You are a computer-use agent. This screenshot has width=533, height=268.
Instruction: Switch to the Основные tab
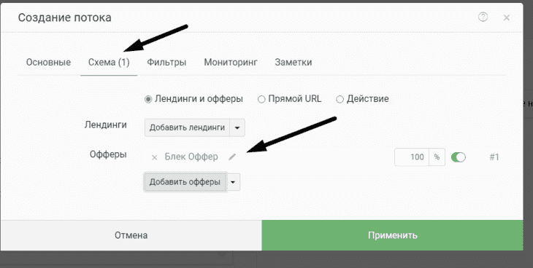pyautogui.click(x=49, y=63)
